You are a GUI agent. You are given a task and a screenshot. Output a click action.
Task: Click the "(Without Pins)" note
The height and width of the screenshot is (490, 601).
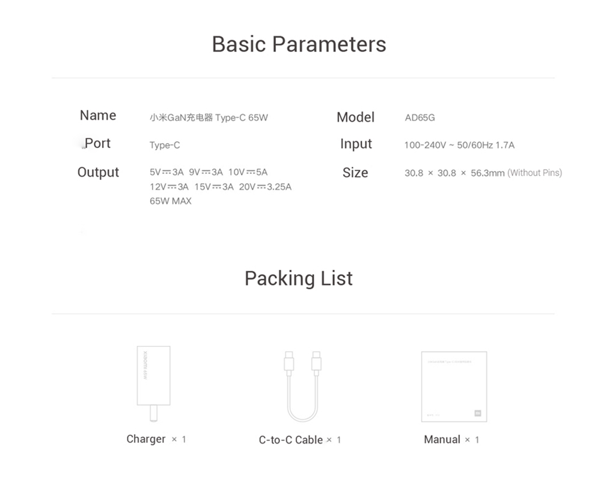click(534, 173)
